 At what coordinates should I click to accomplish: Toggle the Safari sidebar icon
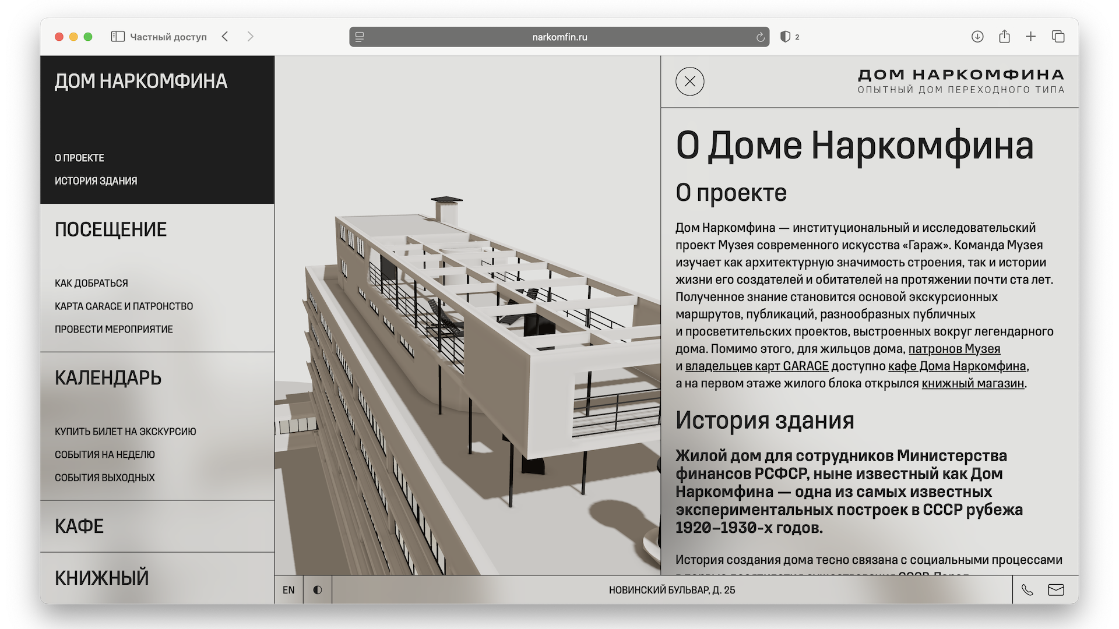coord(118,37)
